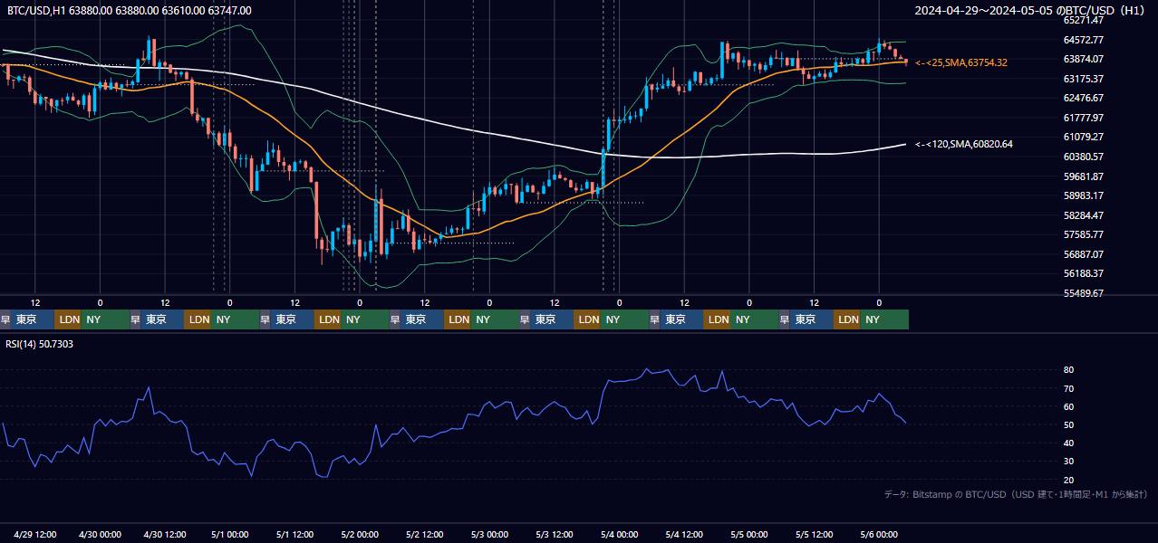
Task: Click the 5/4 12:00 date label
Action: point(684,534)
